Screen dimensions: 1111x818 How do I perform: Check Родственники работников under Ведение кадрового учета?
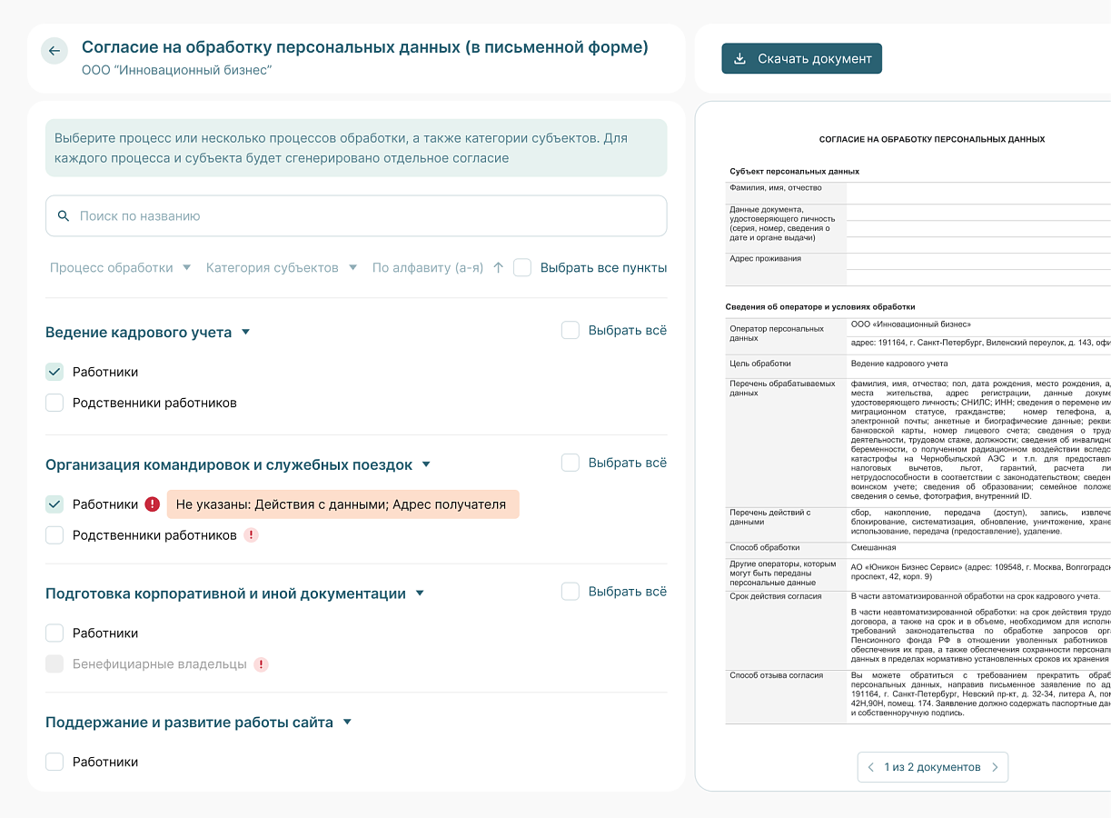pos(55,403)
